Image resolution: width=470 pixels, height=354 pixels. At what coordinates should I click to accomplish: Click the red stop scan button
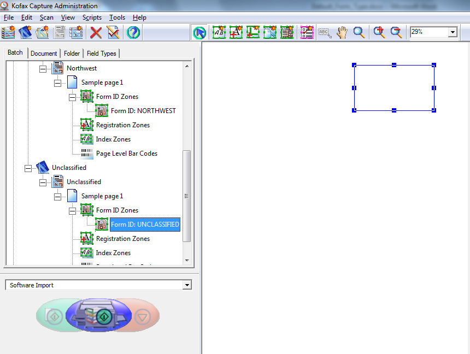(143, 317)
